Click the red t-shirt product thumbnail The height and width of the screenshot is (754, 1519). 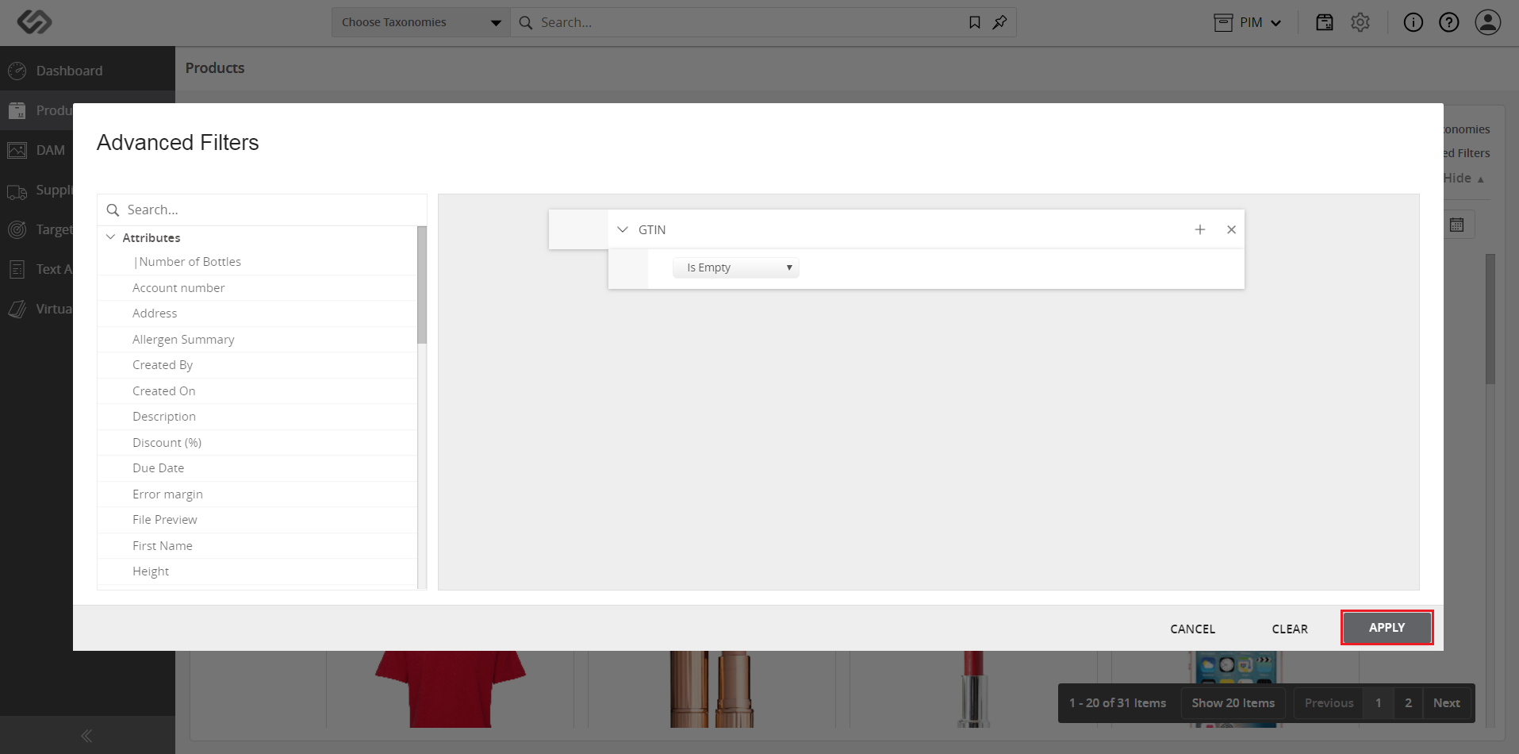(x=450, y=689)
